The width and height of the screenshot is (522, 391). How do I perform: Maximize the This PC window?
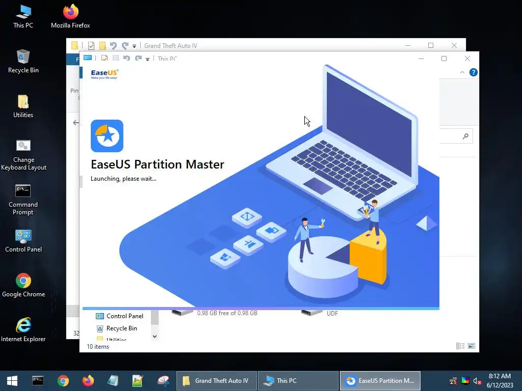coord(444,59)
